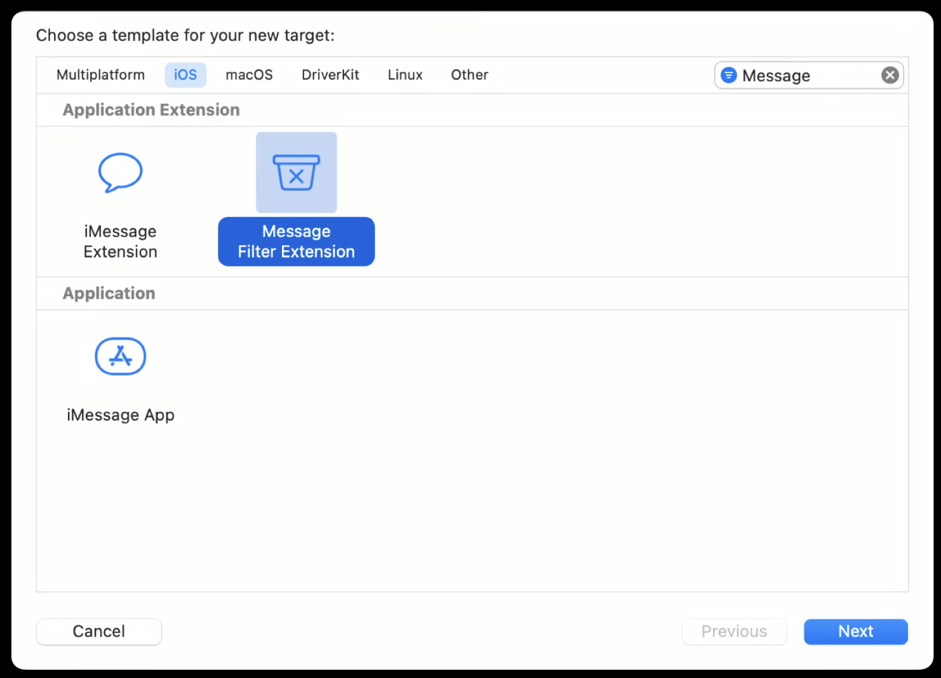The image size is (941, 678).
Task: Open the search filter options icon
Action: [729, 76]
